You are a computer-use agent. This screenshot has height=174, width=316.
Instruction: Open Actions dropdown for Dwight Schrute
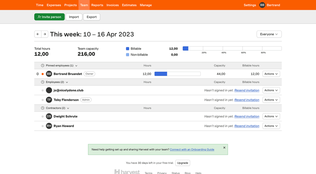pyautogui.click(x=271, y=117)
